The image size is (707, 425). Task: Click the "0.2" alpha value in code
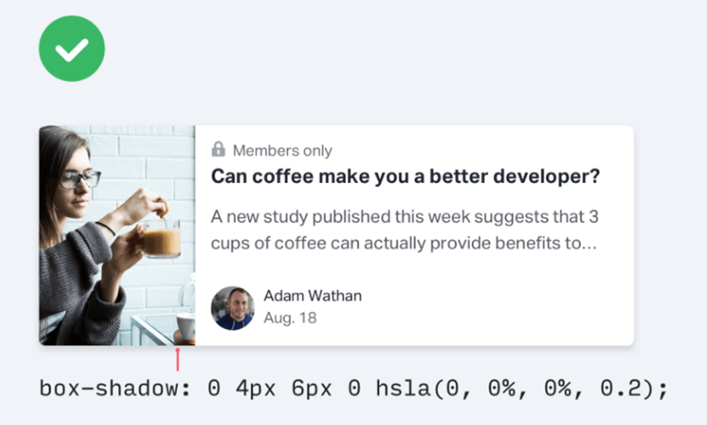625,389
